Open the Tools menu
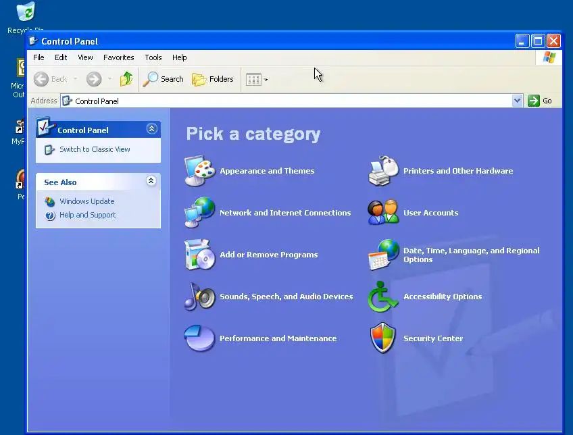 click(153, 57)
